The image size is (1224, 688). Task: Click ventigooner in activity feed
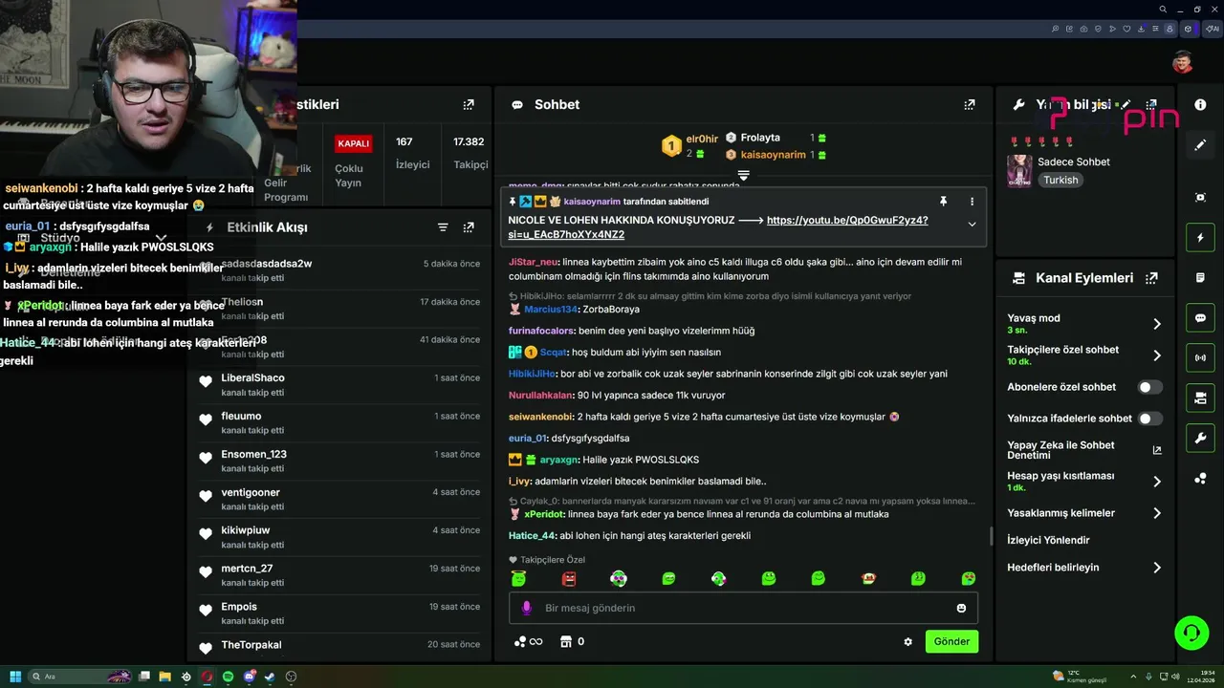pyautogui.click(x=251, y=493)
